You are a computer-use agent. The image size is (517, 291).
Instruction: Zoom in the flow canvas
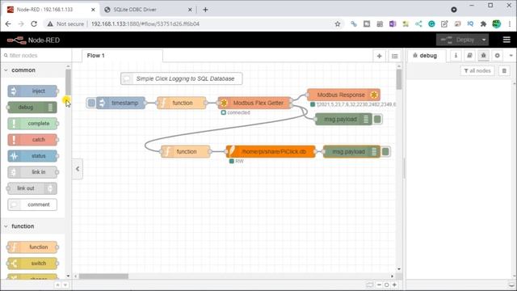tap(394, 285)
